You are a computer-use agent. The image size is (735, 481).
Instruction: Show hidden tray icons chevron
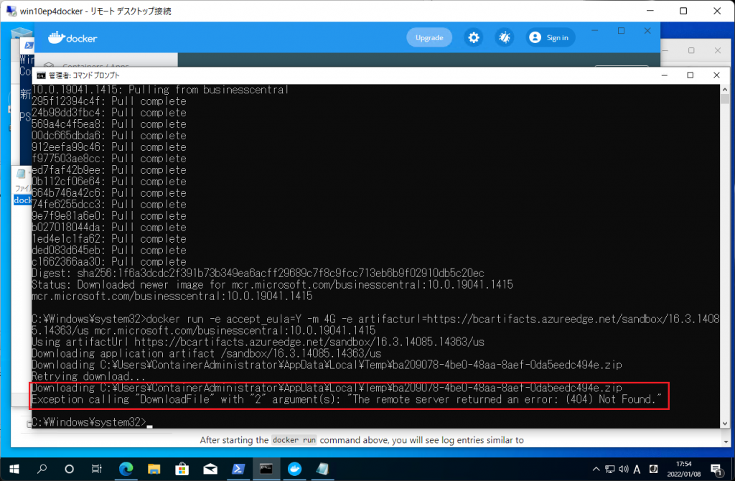click(x=596, y=469)
